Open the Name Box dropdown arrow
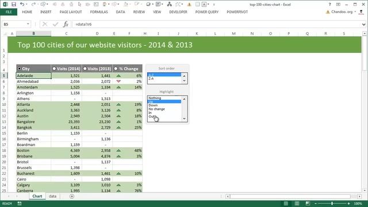Image resolution: width=368 pixels, height=207 pixels. tap(28, 24)
